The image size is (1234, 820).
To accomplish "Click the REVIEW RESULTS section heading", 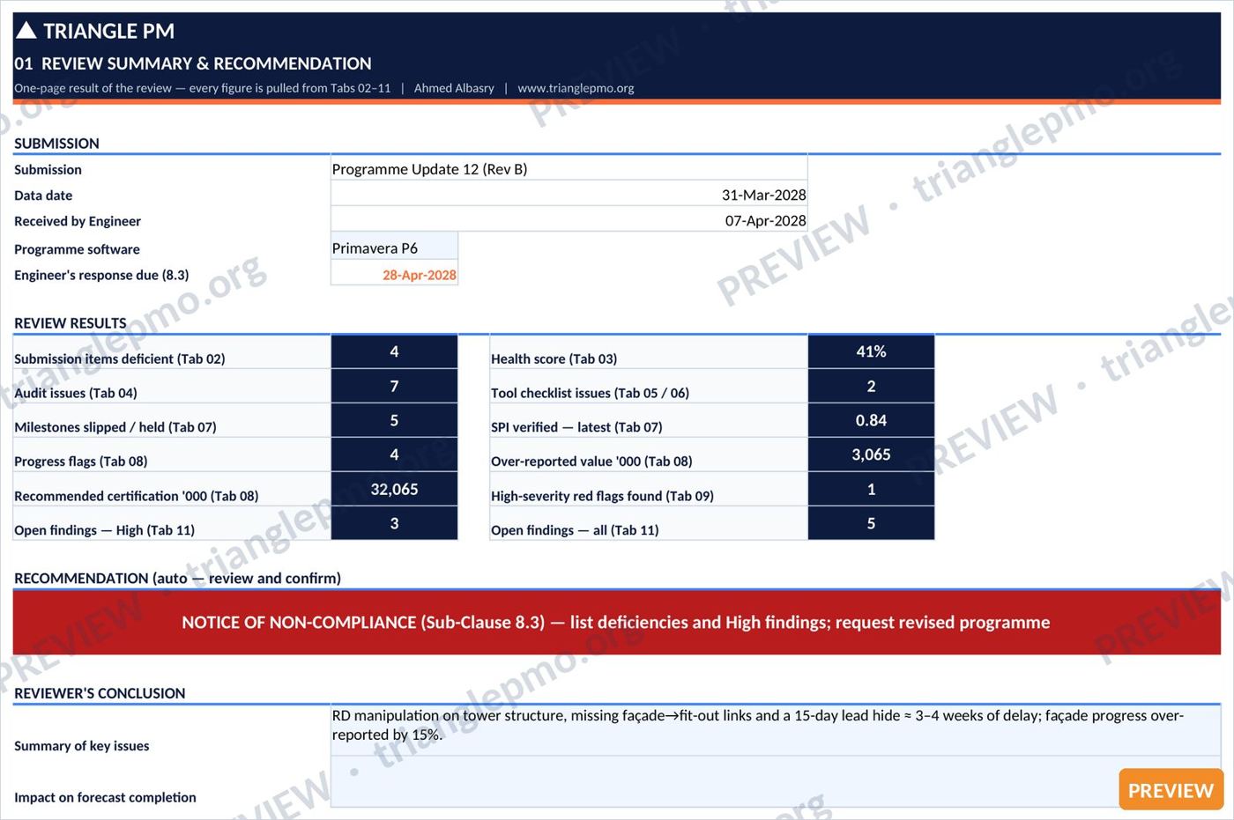I will 71,323.
